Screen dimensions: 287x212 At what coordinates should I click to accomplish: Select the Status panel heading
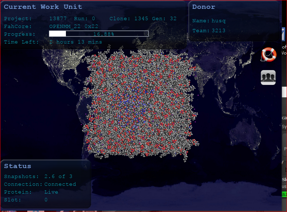[x=18, y=166]
